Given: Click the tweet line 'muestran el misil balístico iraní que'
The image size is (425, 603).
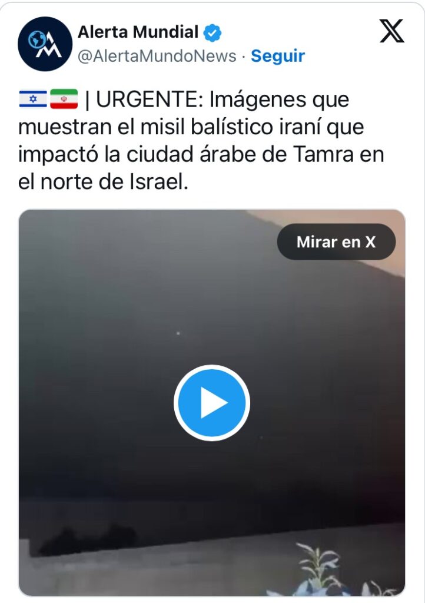Looking at the screenshot, I should pyautogui.click(x=191, y=127).
